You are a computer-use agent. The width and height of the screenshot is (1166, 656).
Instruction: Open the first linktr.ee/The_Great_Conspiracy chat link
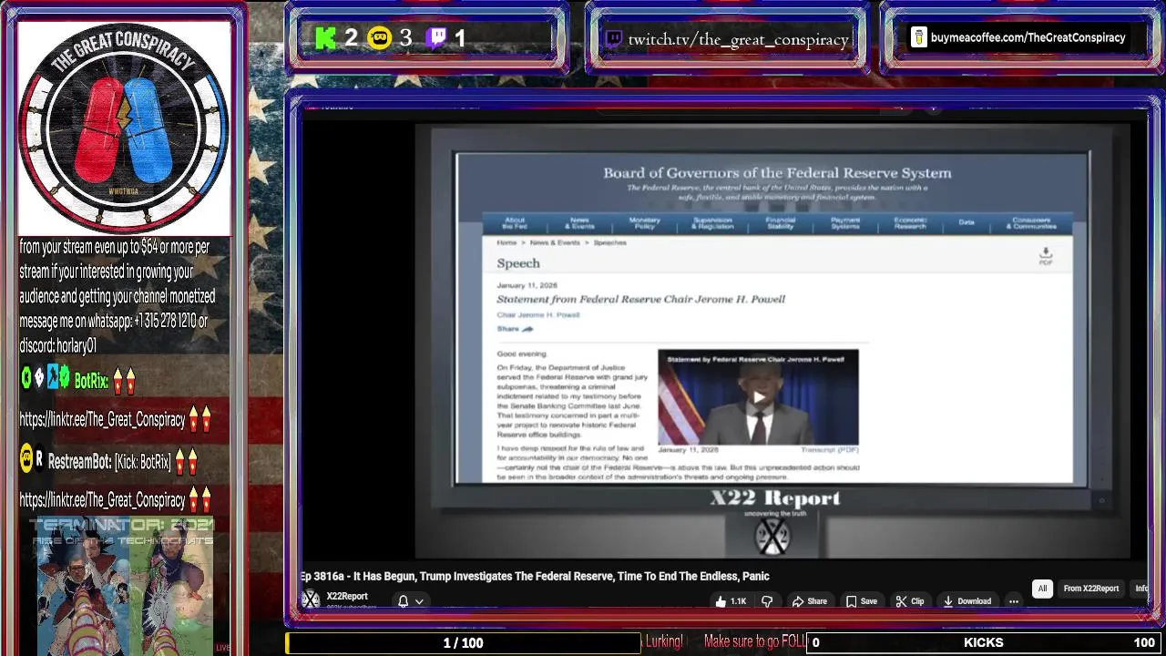click(x=102, y=420)
